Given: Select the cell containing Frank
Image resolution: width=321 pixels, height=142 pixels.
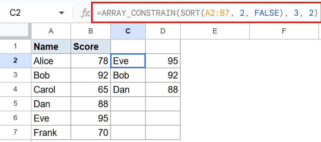Looking at the screenshot, I should click(x=51, y=132).
